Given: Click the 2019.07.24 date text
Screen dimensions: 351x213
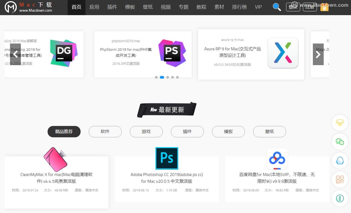Looking at the screenshot, I should click(31, 190).
